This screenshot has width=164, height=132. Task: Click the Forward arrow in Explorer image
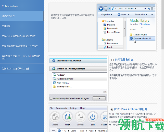point(106,8)
